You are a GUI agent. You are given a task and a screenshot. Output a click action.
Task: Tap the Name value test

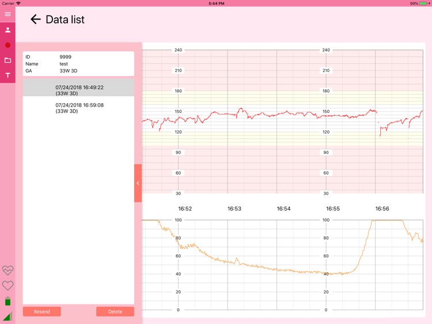tap(63, 63)
